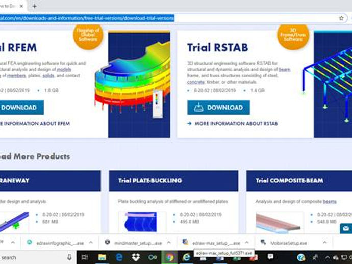This screenshot has width=352, height=264.
Task: Open Dropbox from the taskbar
Action: click(136, 257)
